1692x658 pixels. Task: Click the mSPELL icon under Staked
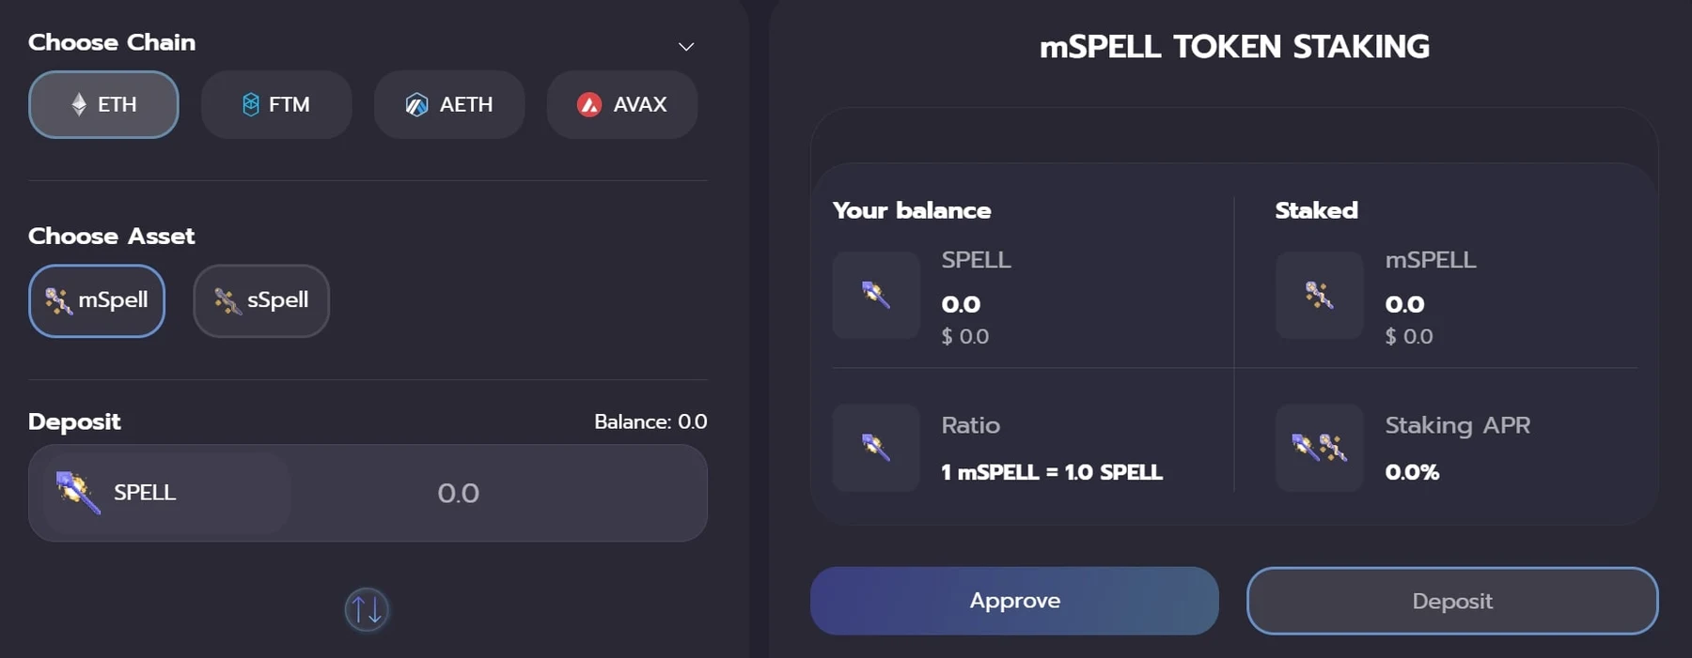tap(1320, 295)
